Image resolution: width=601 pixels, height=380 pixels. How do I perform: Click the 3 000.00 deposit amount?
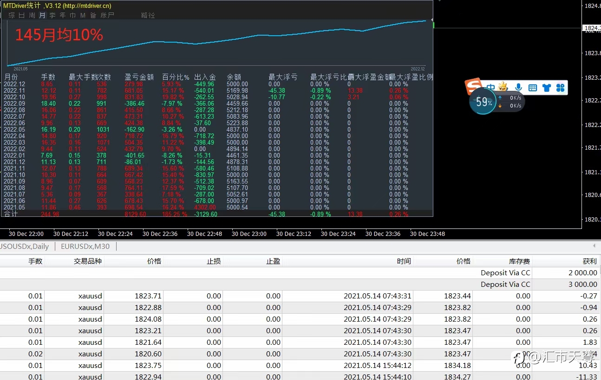pyautogui.click(x=583, y=285)
